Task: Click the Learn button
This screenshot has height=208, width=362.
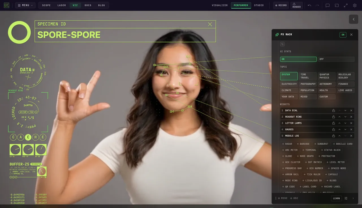Action: click(x=336, y=198)
